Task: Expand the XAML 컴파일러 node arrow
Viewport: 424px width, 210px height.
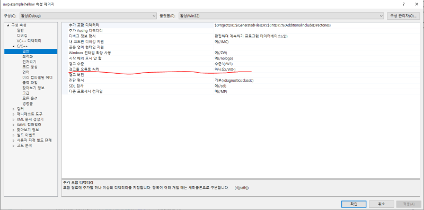Action: click(x=14, y=125)
